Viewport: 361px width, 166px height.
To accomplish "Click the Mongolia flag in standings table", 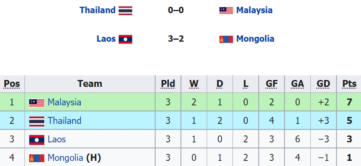I will tap(37, 158).
